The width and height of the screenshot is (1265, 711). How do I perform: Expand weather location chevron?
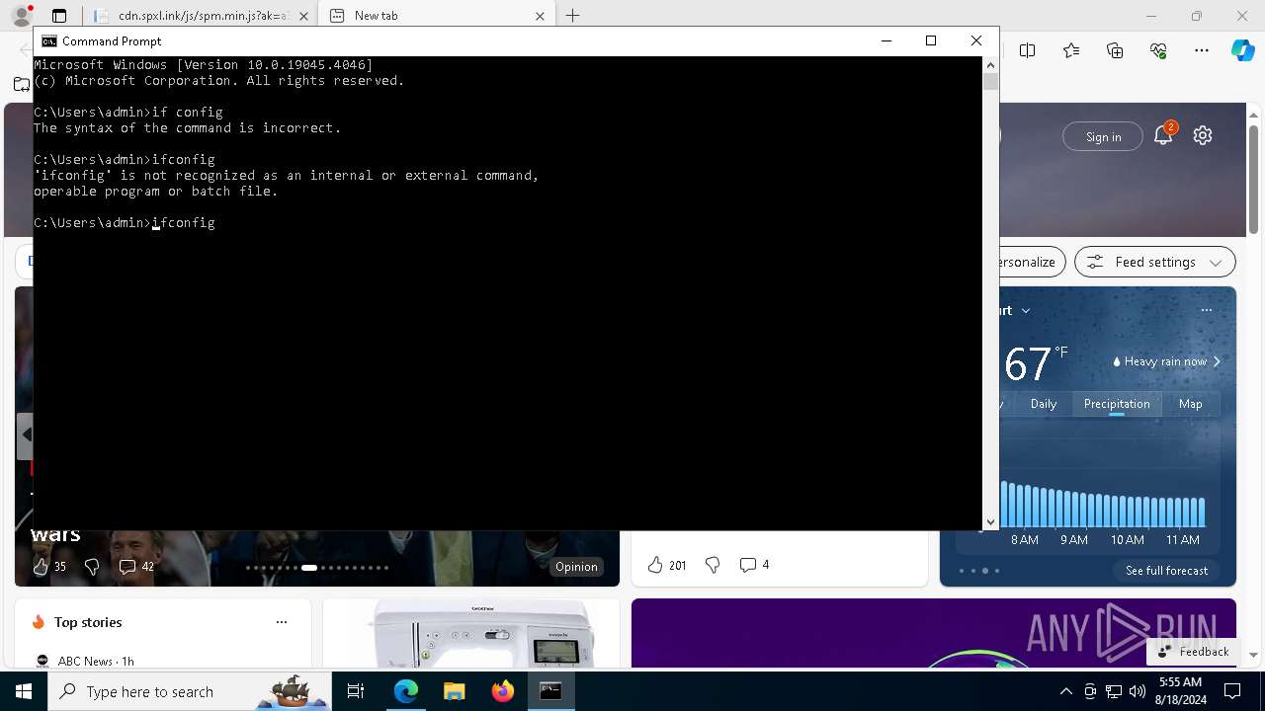point(1026,310)
